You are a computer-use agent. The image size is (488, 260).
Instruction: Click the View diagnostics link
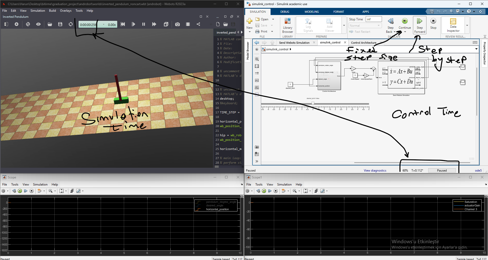pos(375,171)
